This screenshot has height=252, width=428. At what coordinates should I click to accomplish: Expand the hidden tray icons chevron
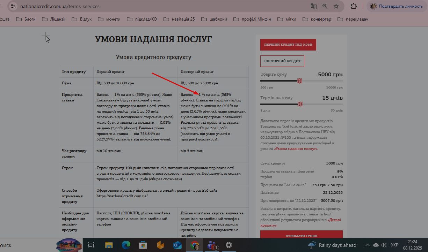click(367, 245)
